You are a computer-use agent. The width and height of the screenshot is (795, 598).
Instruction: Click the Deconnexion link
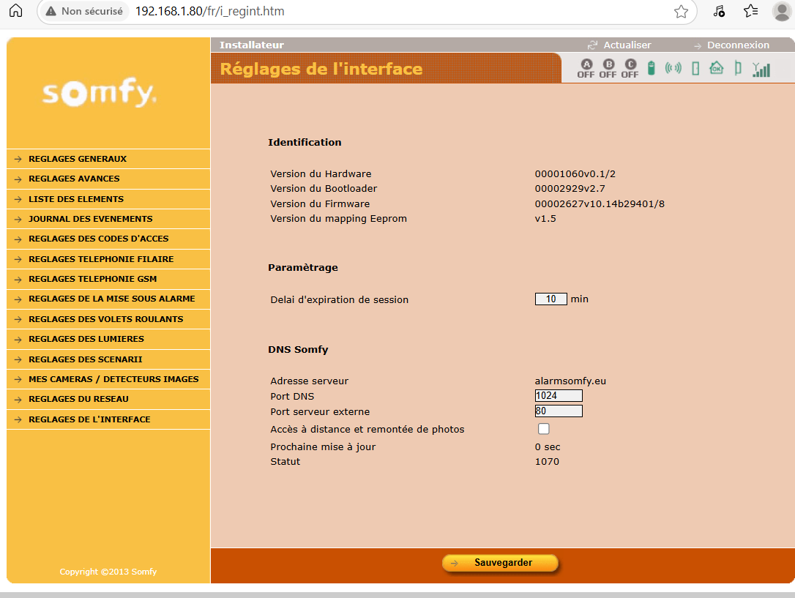[738, 45]
